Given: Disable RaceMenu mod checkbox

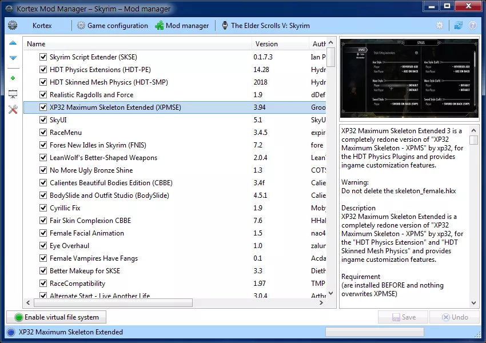Looking at the screenshot, I should coord(43,132).
